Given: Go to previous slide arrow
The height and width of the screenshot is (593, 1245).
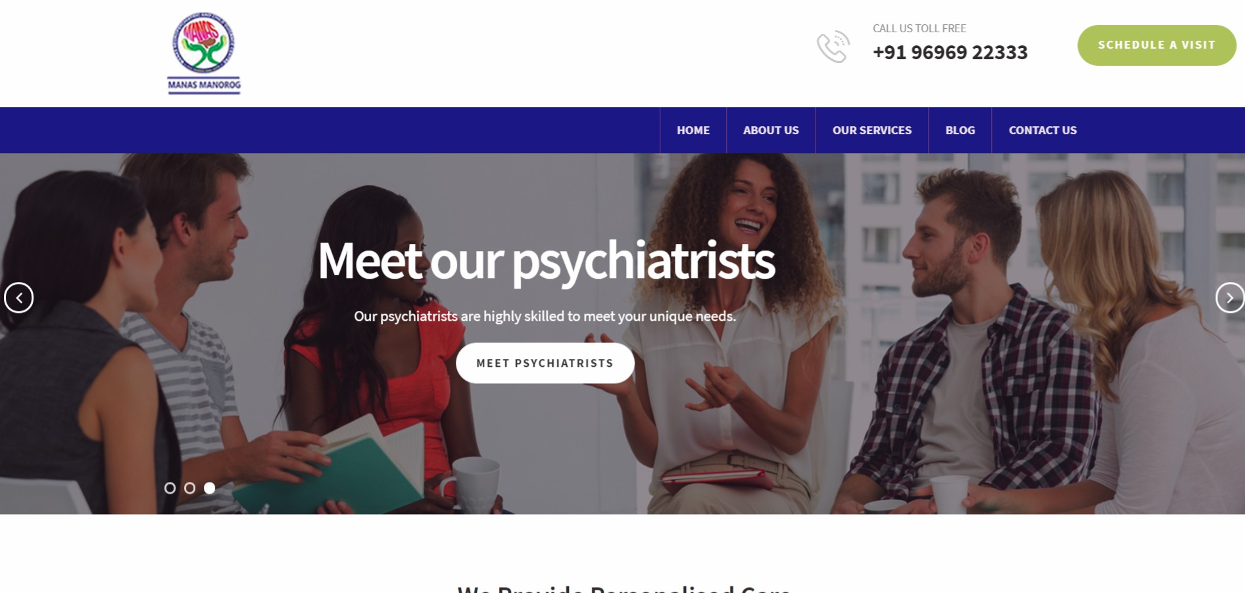Looking at the screenshot, I should click(x=18, y=298).
